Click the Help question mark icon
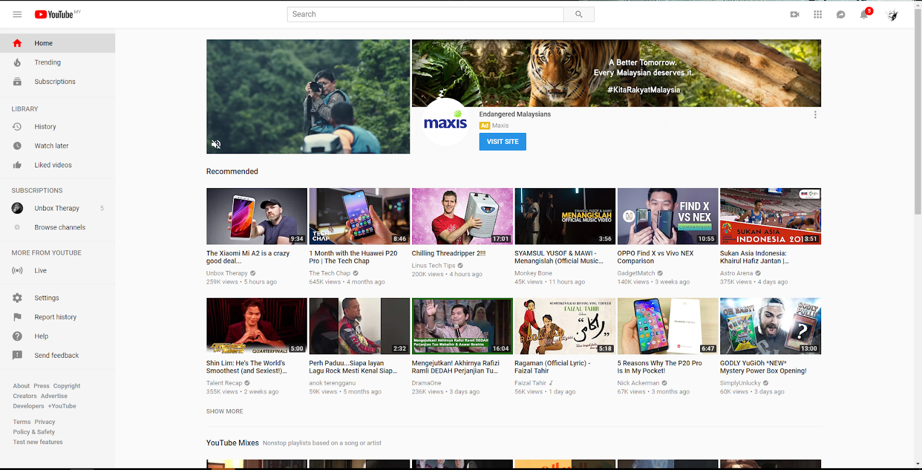Viewport: 922px width, 470px height. 17,336
